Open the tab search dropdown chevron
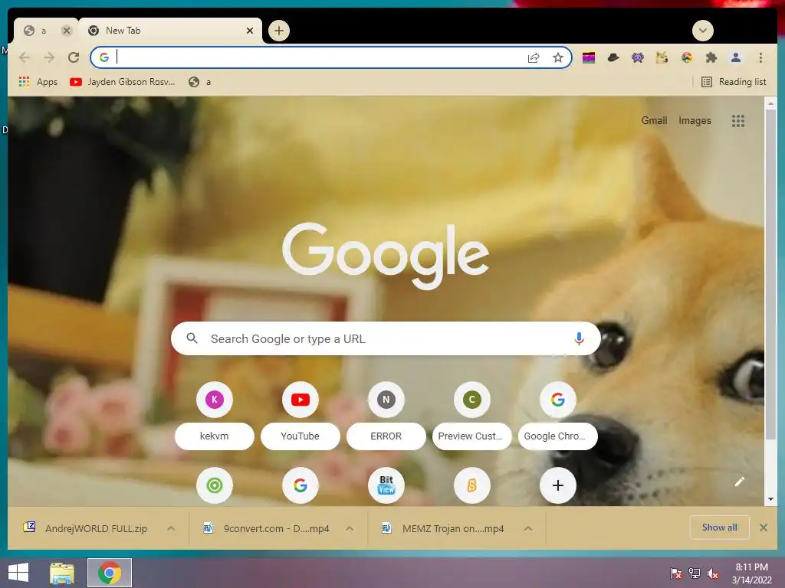The height and width of the screenshot is (588, 785). point(702,31)
